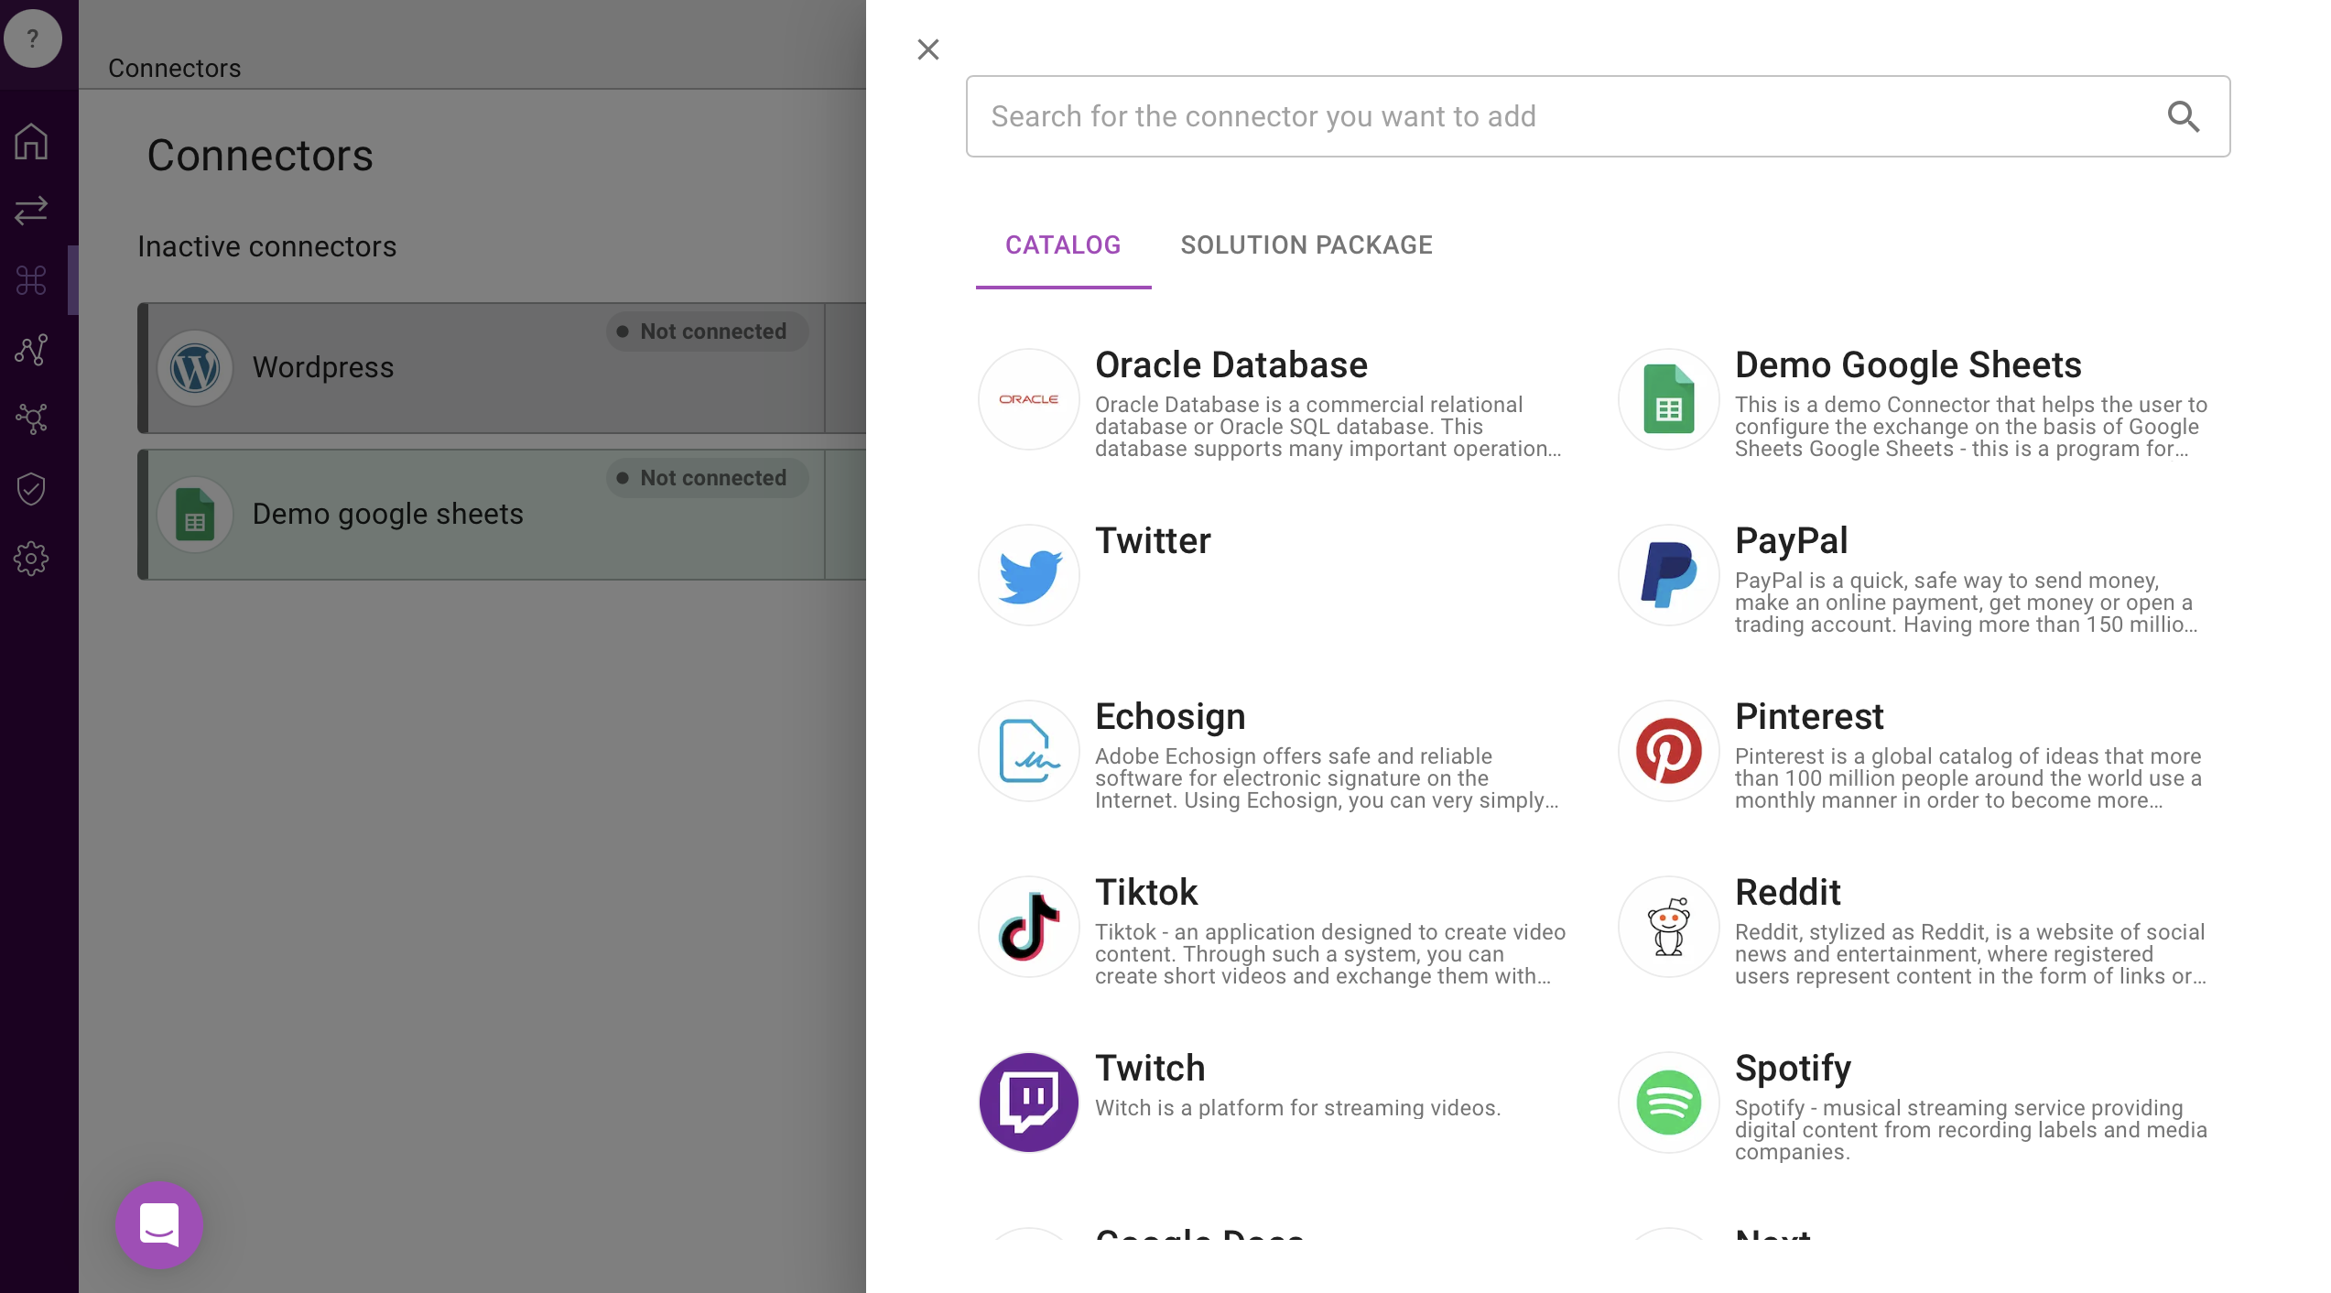
Task: Click the Tiktok description text
Action: pos(1330,954)
